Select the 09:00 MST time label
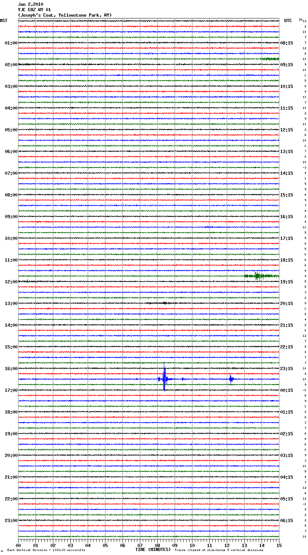 (x=11, y=217)
